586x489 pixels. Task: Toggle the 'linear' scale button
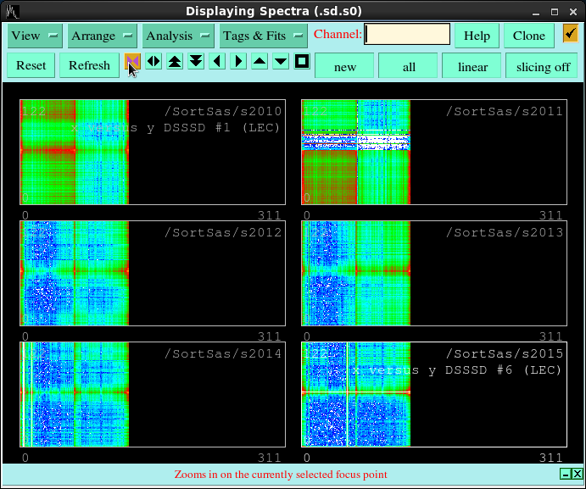coord(472,66)
